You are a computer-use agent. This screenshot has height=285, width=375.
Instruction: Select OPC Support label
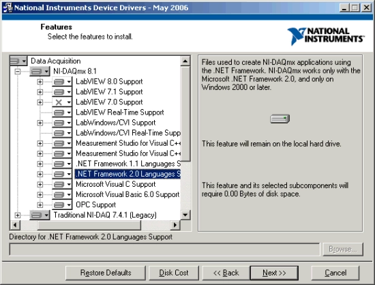[95, 205]
